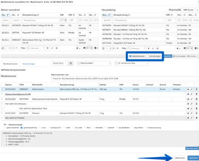199x161 pixels.
Task: Open gear settings menu under Hauskatalog
Action: coord(178,48)
